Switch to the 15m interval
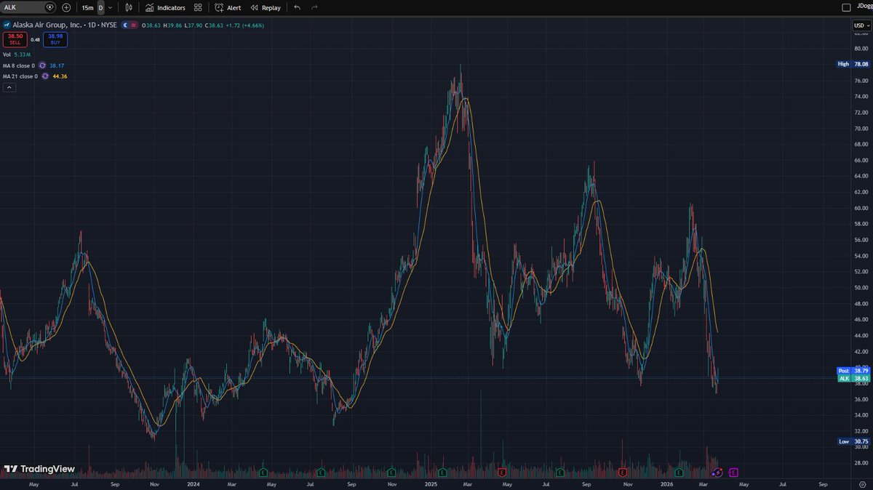Image resolution: width=873 pixels, height=490 pixels. pos(87,7)
